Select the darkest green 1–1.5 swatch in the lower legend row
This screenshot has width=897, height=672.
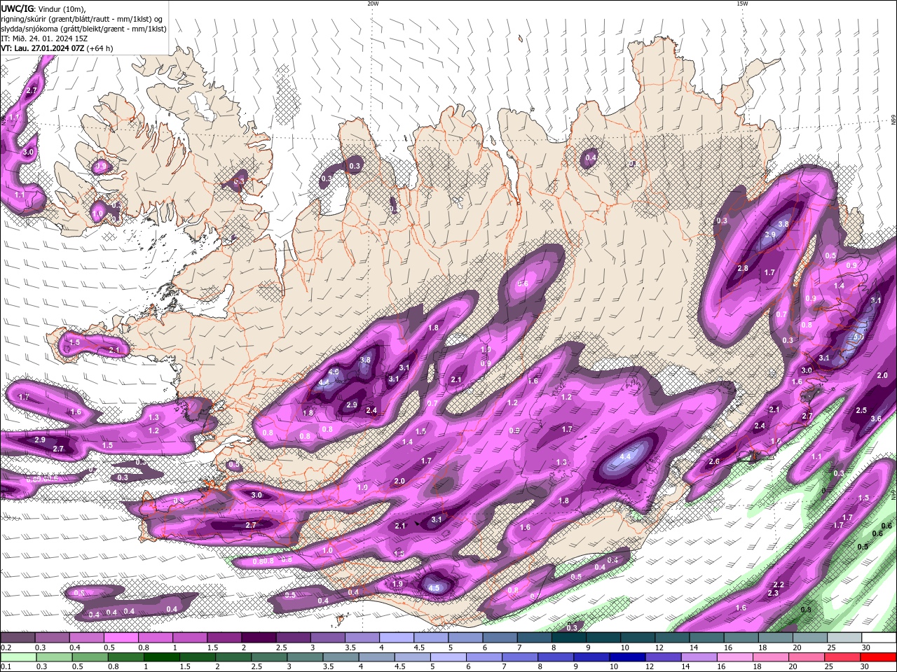[161, 657]
